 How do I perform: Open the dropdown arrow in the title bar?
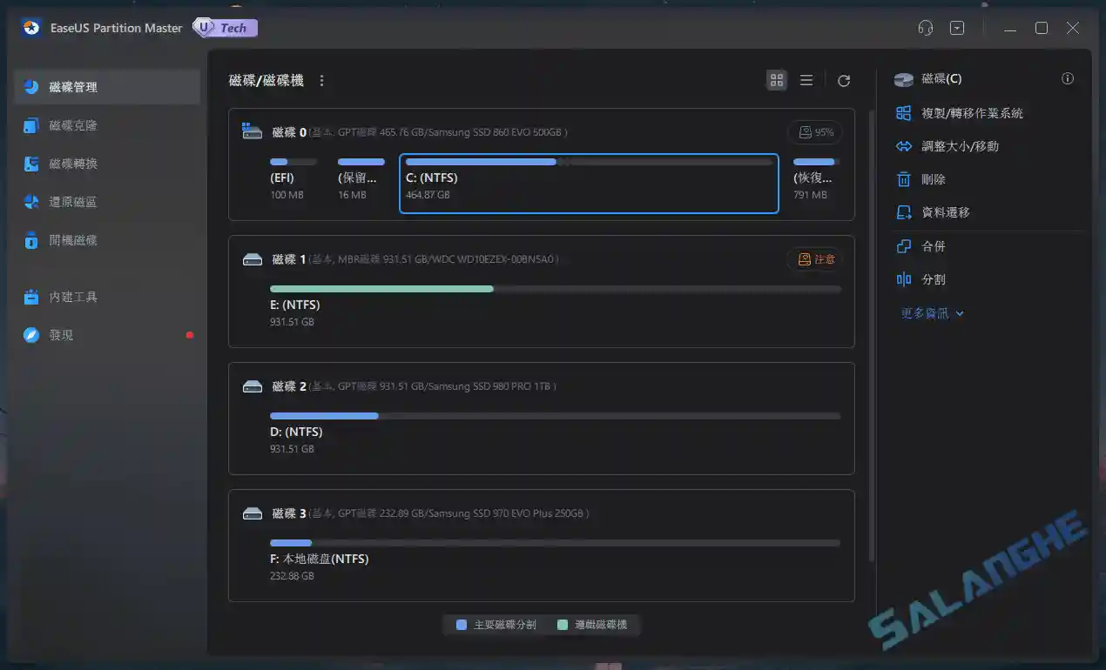pos(956,27)
